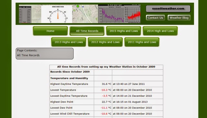This screenshot has width=207, height=118.
Task: Click the red temperature graph thumbnail
Action: 133,14
